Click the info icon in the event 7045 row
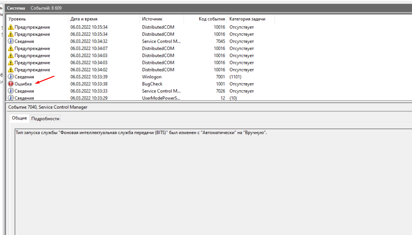 [x=11, y=41]
